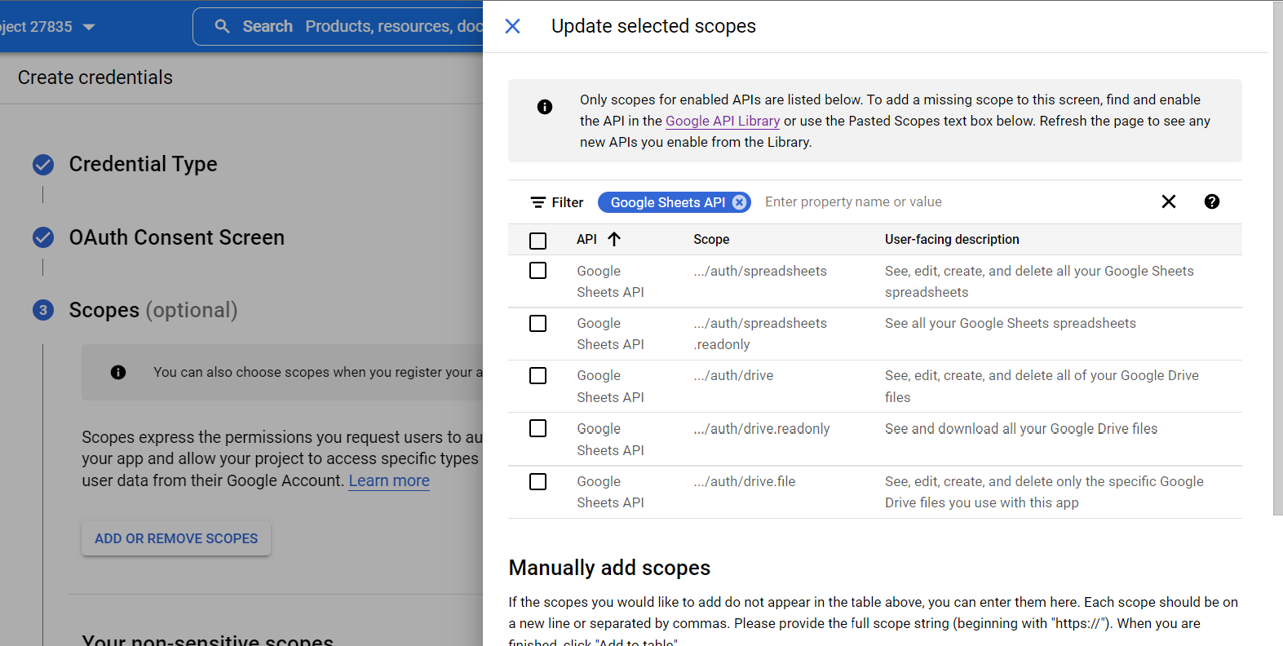Click the Filter list icon
This screenshot has width=1283, height=646.
coord(538,202)
